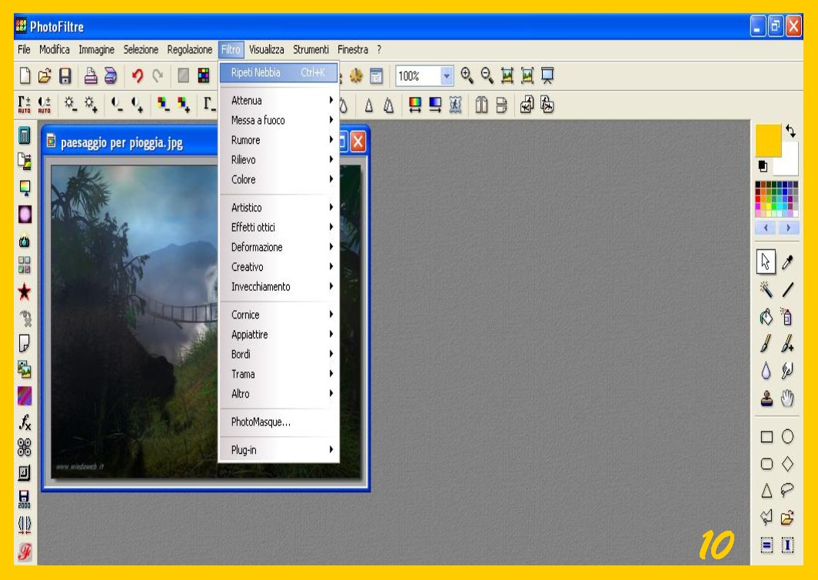Pick the Eyedropper tool
The height and width of the screenshot is (580, 818).
(x=788, y=262)
